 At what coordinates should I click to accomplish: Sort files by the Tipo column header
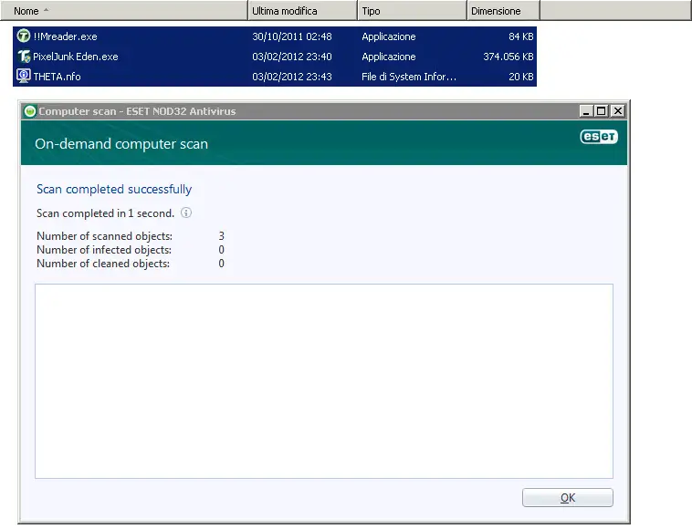pyautogui.click(x=413, y=11)
